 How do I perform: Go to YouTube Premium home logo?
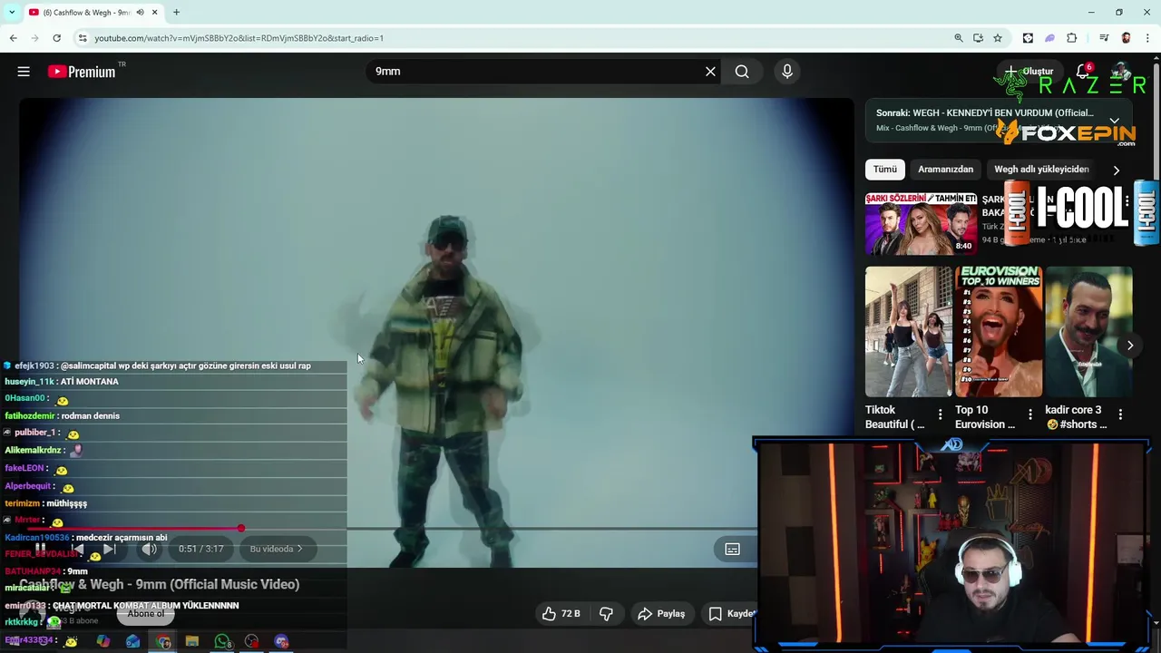point(82,72)
